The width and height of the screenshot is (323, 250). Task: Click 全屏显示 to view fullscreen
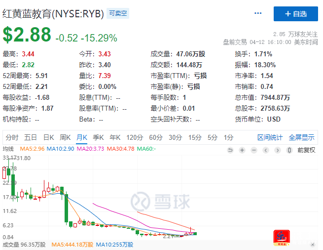[x=301, y=137]
